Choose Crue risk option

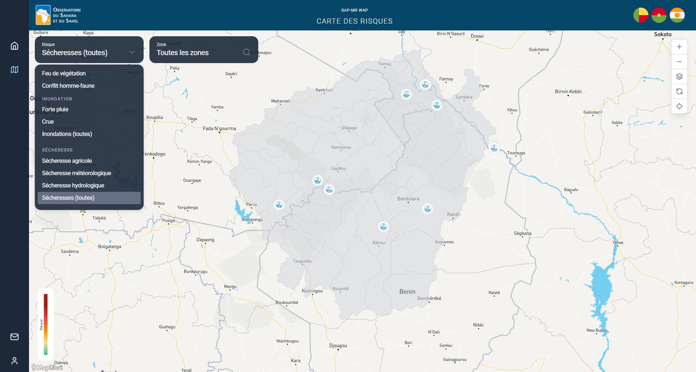[x=89, y=121]
